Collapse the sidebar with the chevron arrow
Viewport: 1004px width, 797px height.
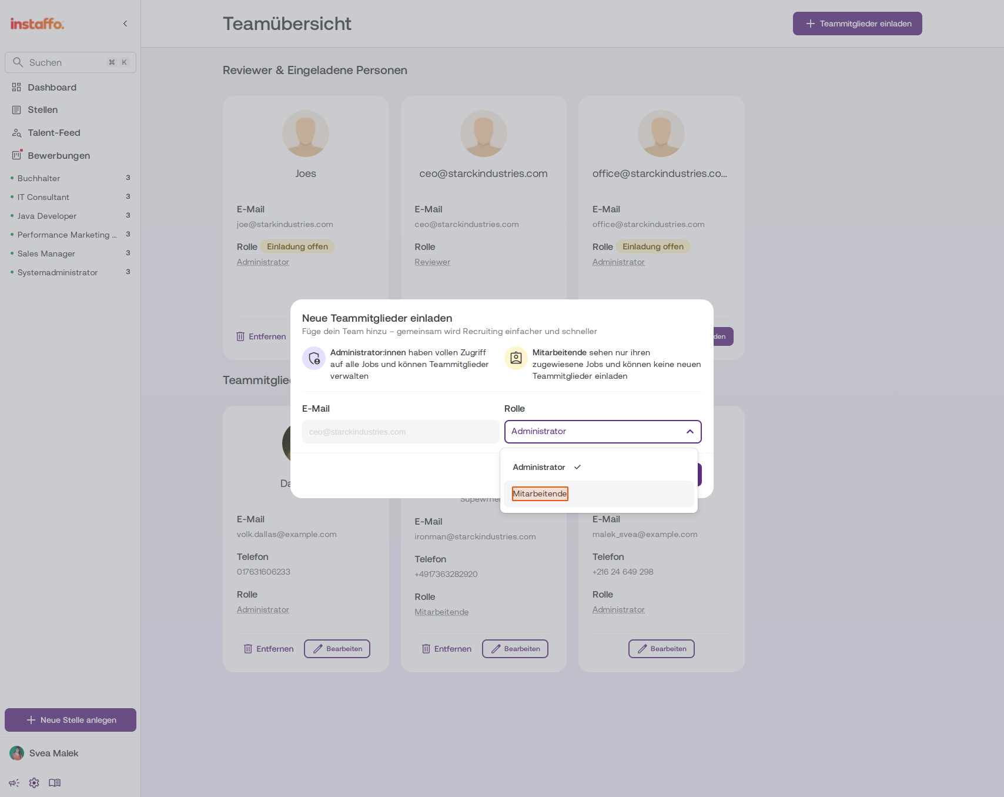(x=125, y=24)
